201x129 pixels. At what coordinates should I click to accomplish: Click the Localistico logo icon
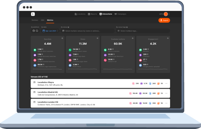(x=33, y=14)
